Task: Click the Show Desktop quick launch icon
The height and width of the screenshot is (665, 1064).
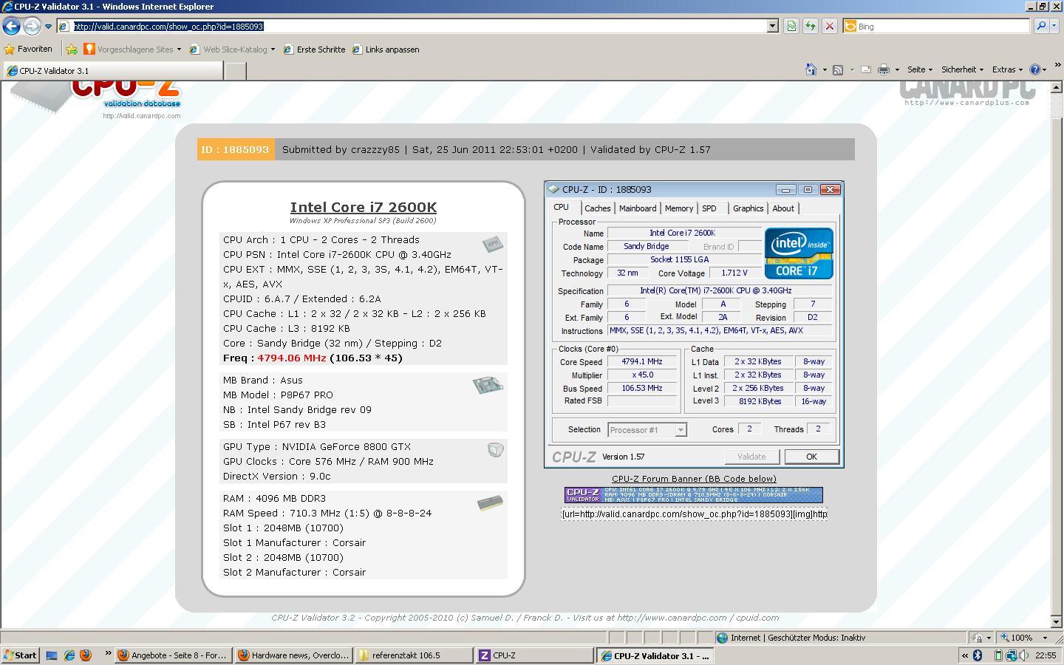Action: click(x=52, y=655)
